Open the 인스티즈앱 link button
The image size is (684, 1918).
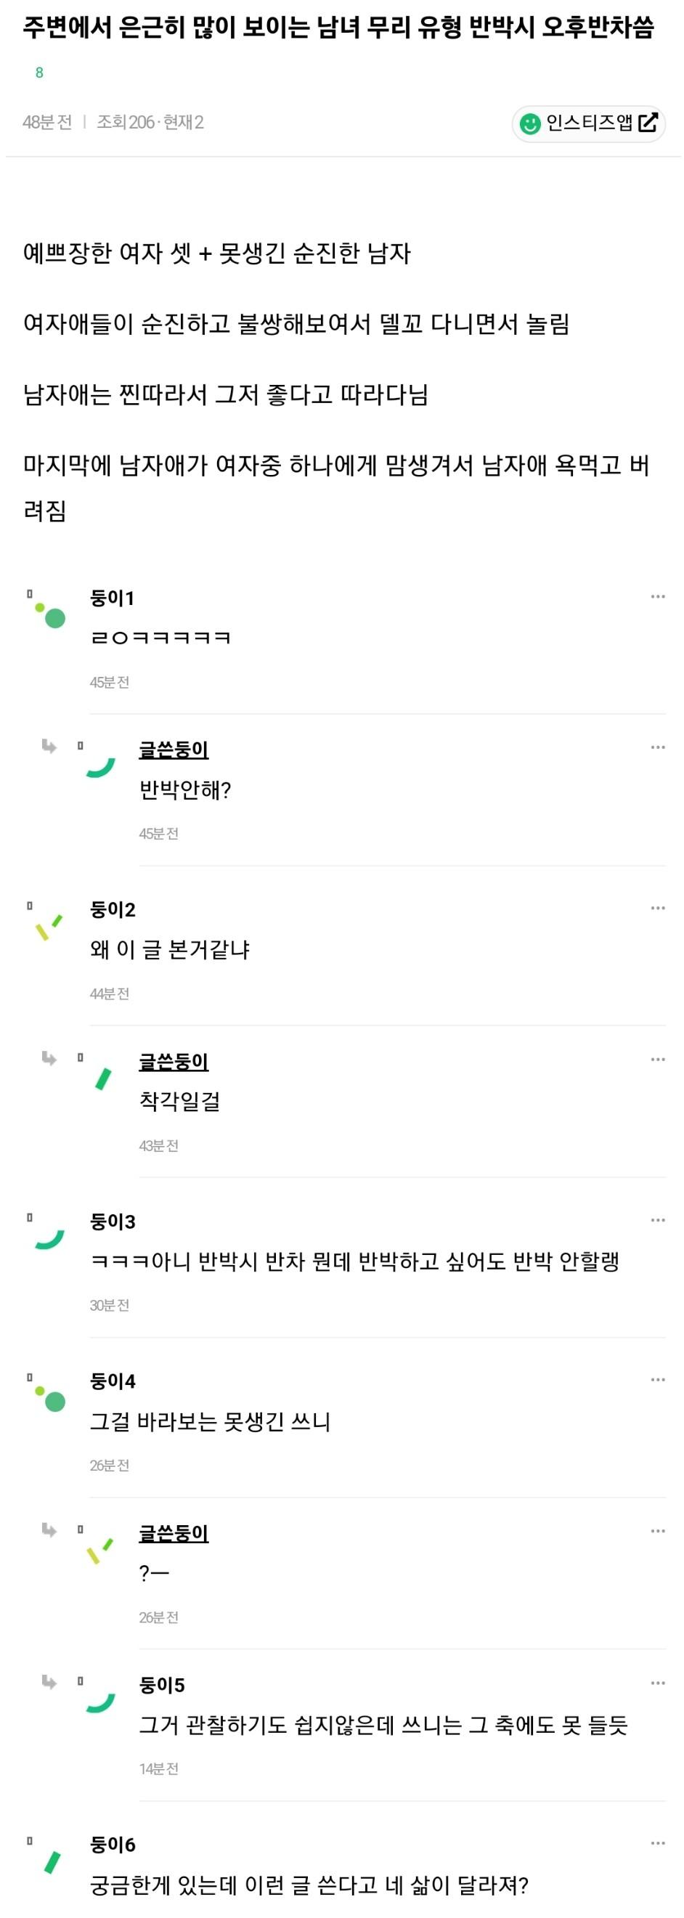(x=588, y=123)
